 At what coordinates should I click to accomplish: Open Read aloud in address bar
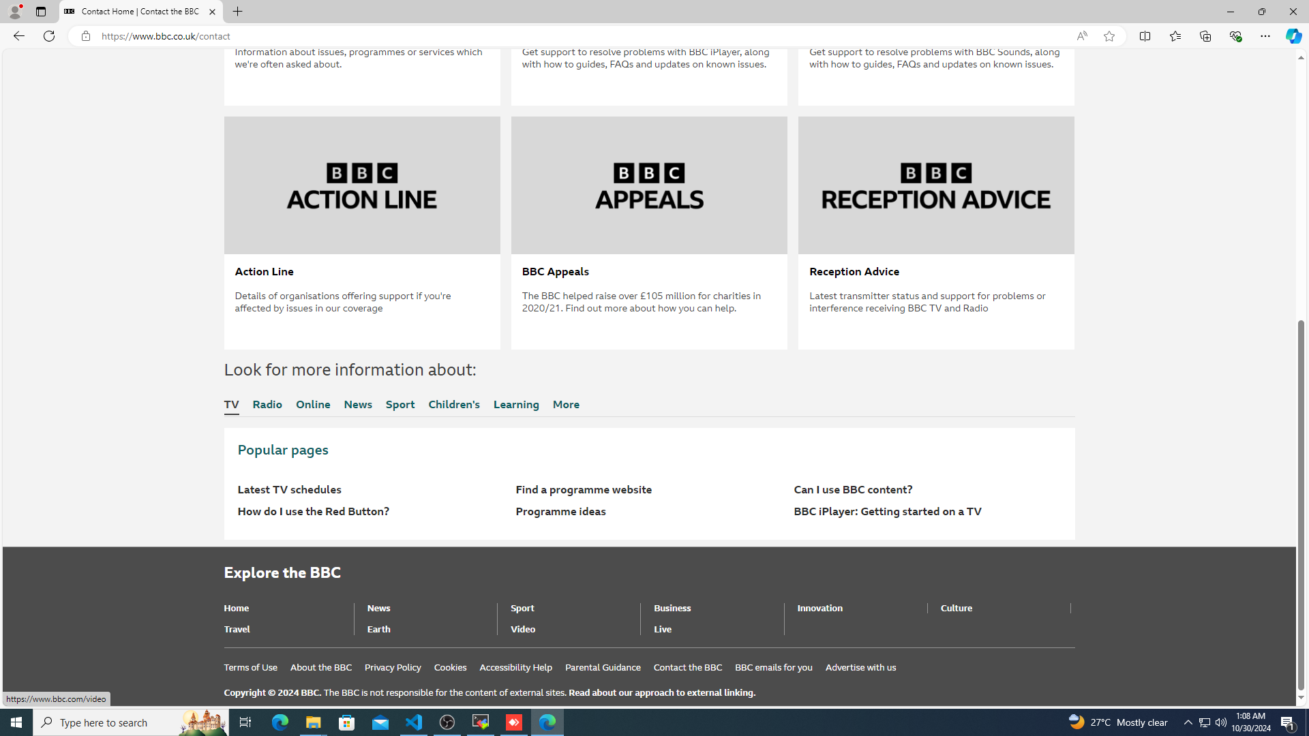[1082, 36]
